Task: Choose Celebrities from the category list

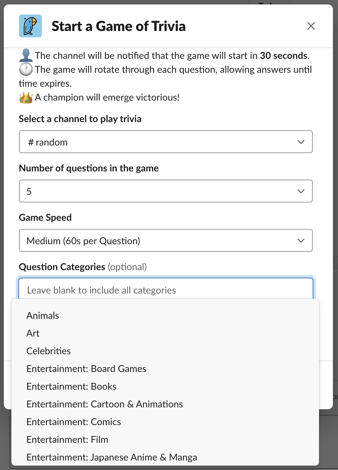Action: tap(165, 351)
